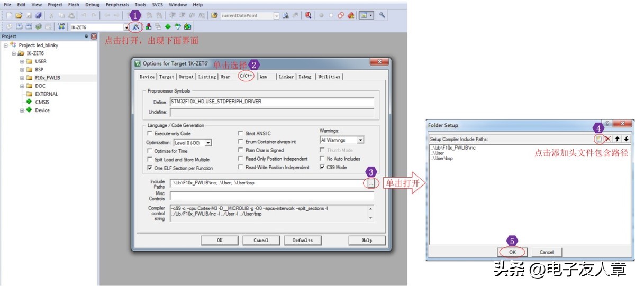635x286 pixels.
Task: Click OK in Folder Setup dialog
Action: 512,252
